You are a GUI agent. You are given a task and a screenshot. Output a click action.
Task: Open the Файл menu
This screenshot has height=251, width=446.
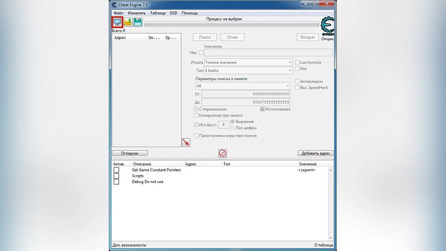pos(118,13)
